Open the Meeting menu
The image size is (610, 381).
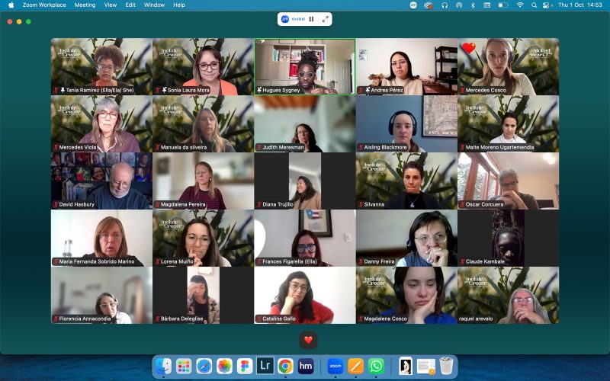pos(85,5)
